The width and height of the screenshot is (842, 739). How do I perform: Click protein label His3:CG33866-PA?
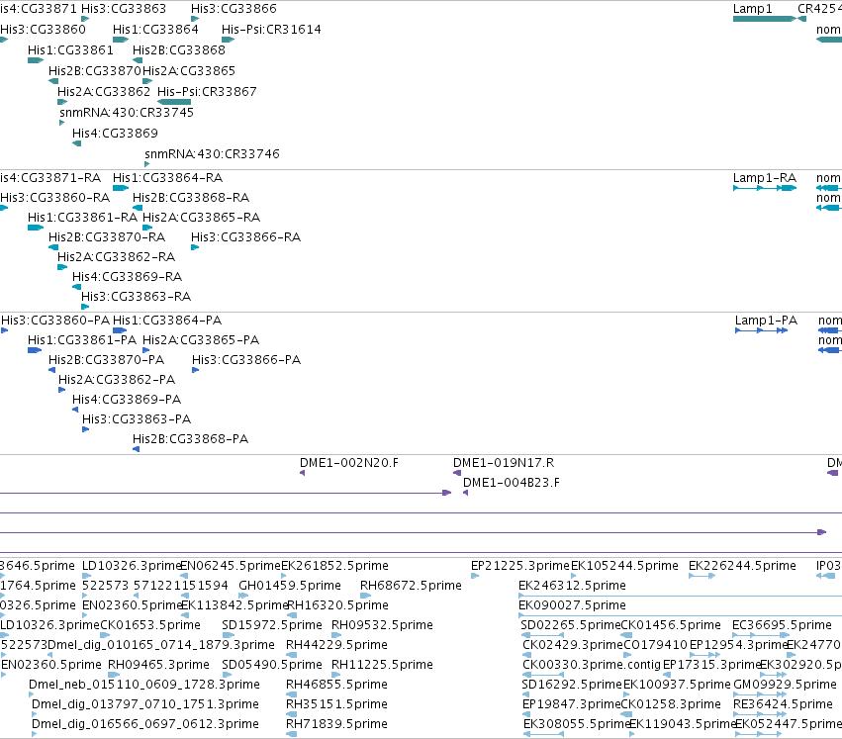tap(246, 360)
